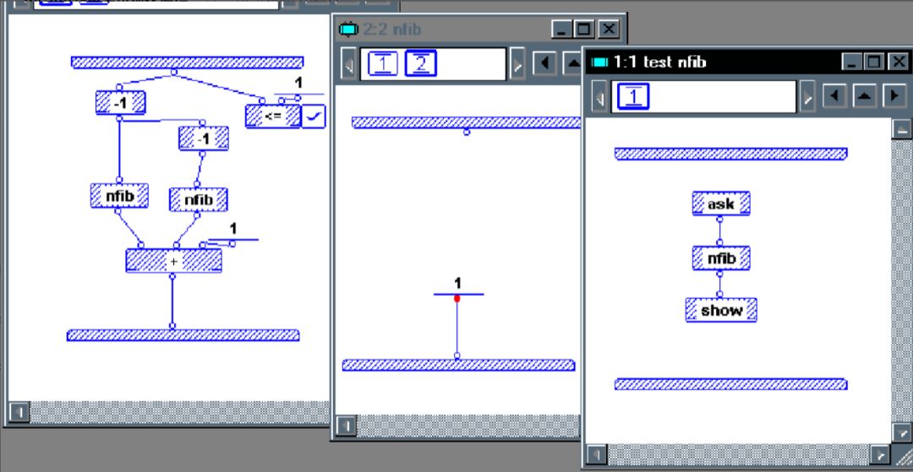
Task: Click the up-arrow button in the test nfib window
Action: [x=865, y=96]
